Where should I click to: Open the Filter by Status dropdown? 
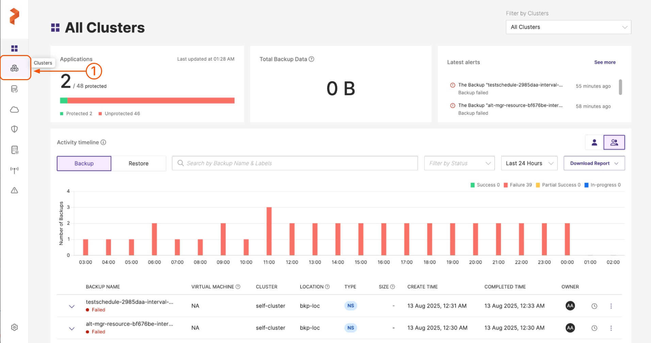(459, 163)
